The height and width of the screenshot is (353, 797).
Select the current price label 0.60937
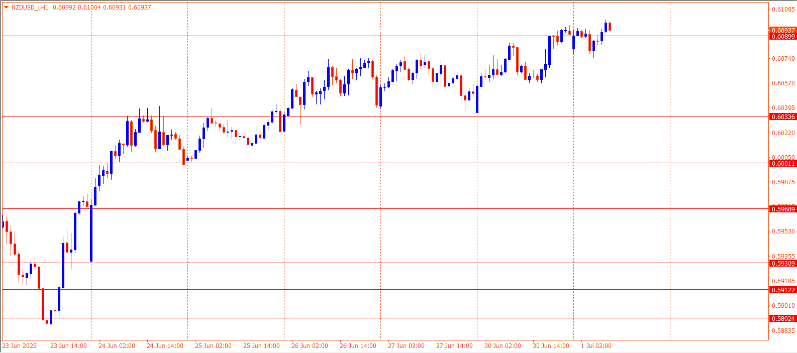(x=783, y=31)
